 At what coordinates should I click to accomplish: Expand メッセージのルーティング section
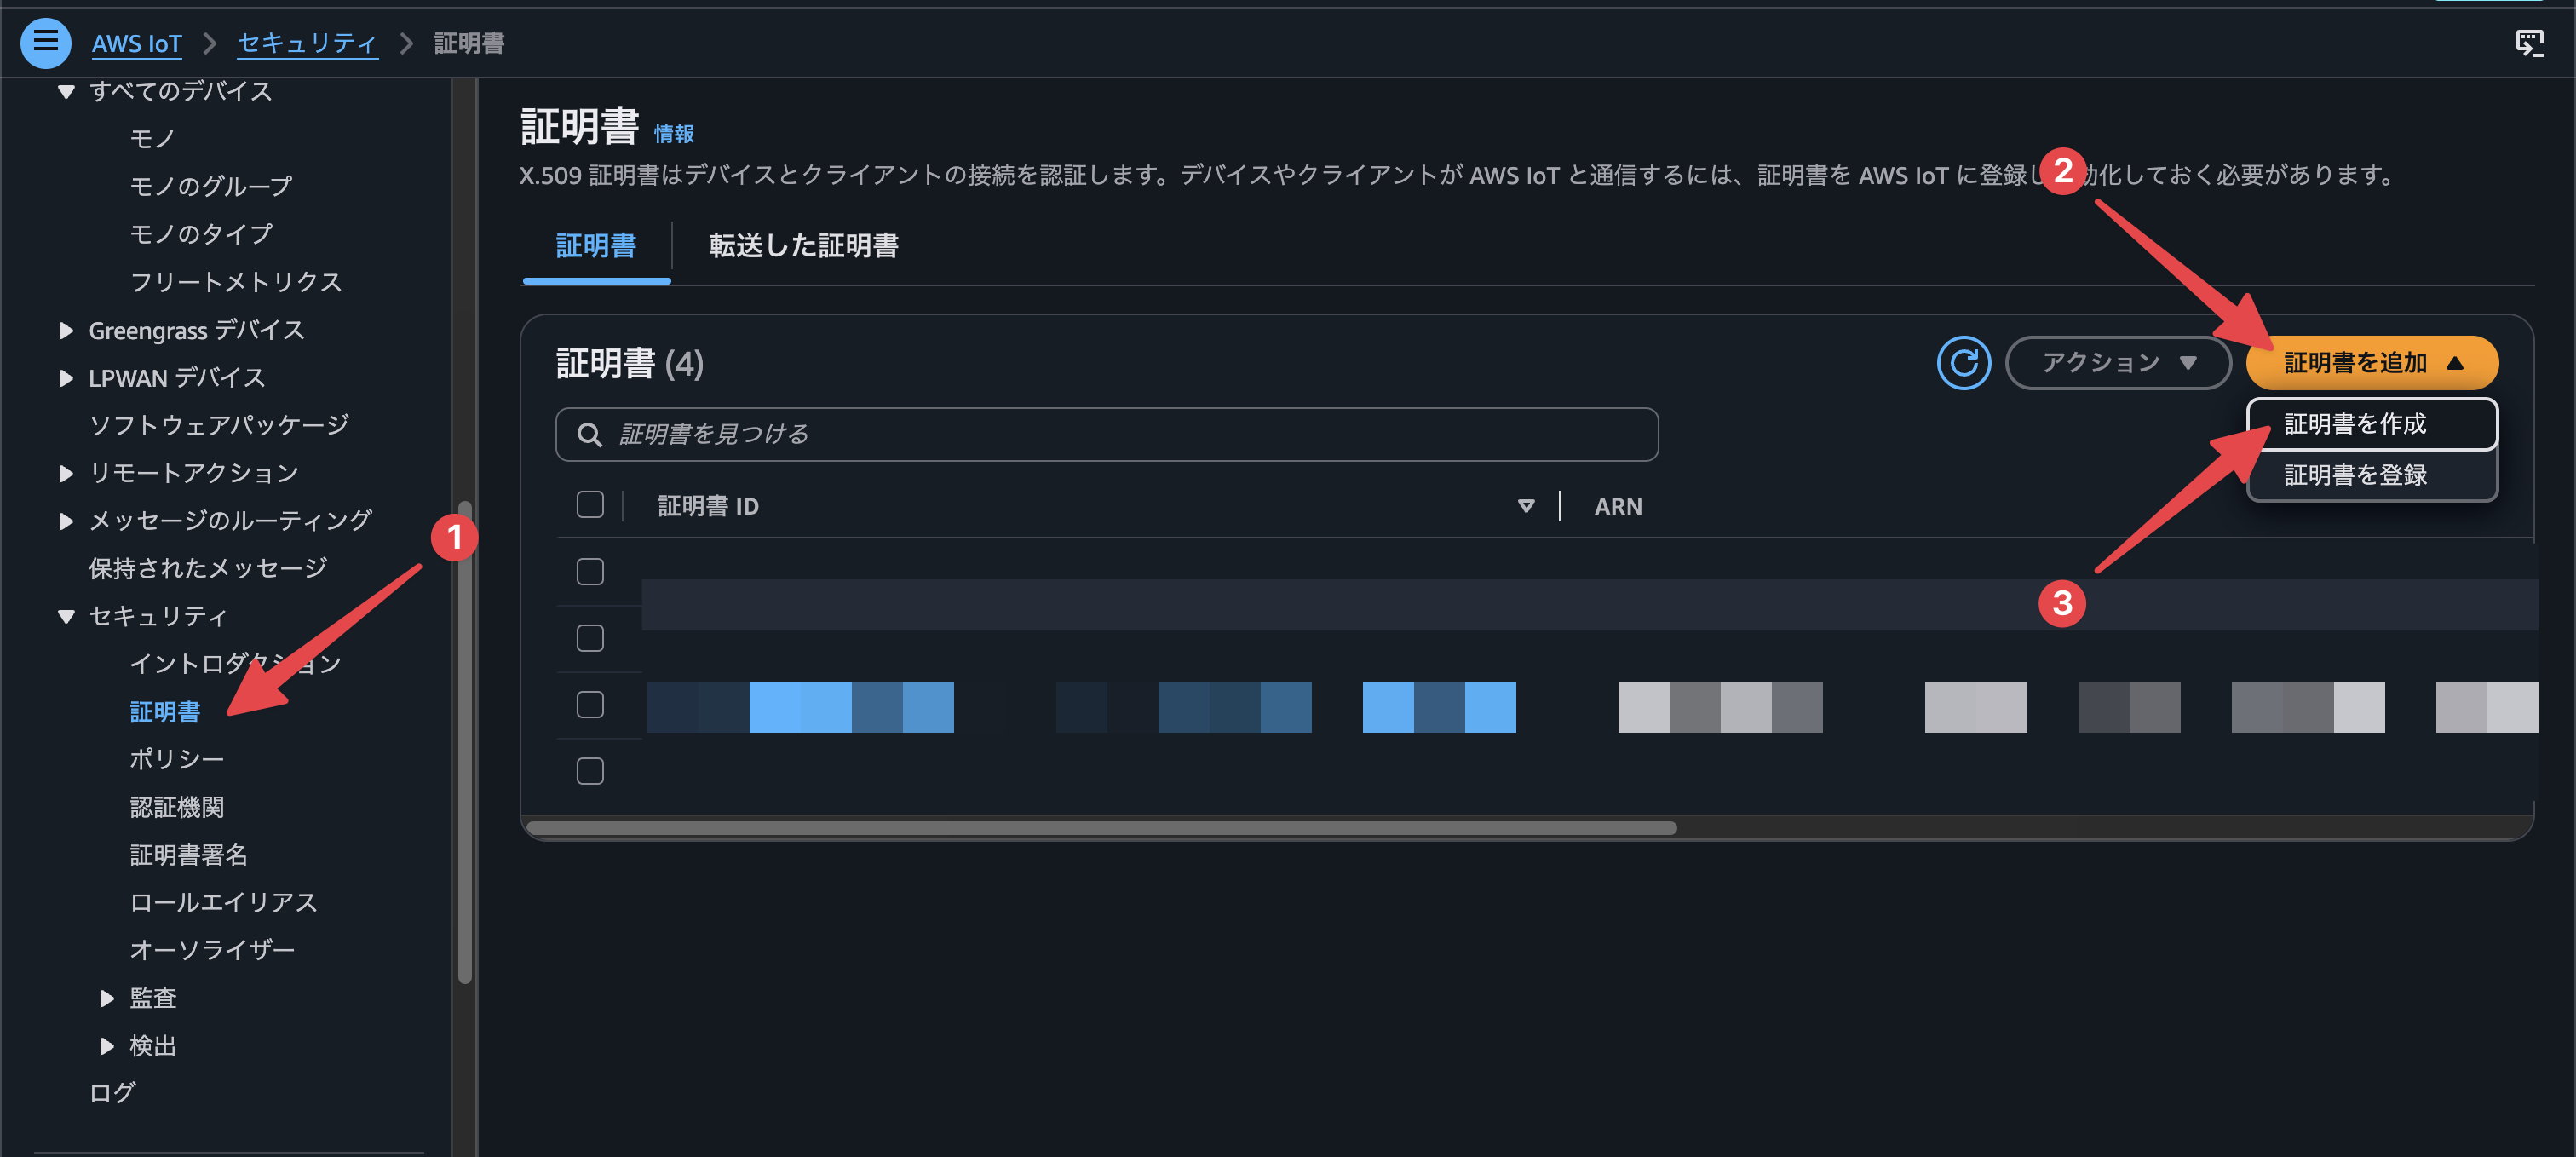pyautogui.click(x=66, y=521)
